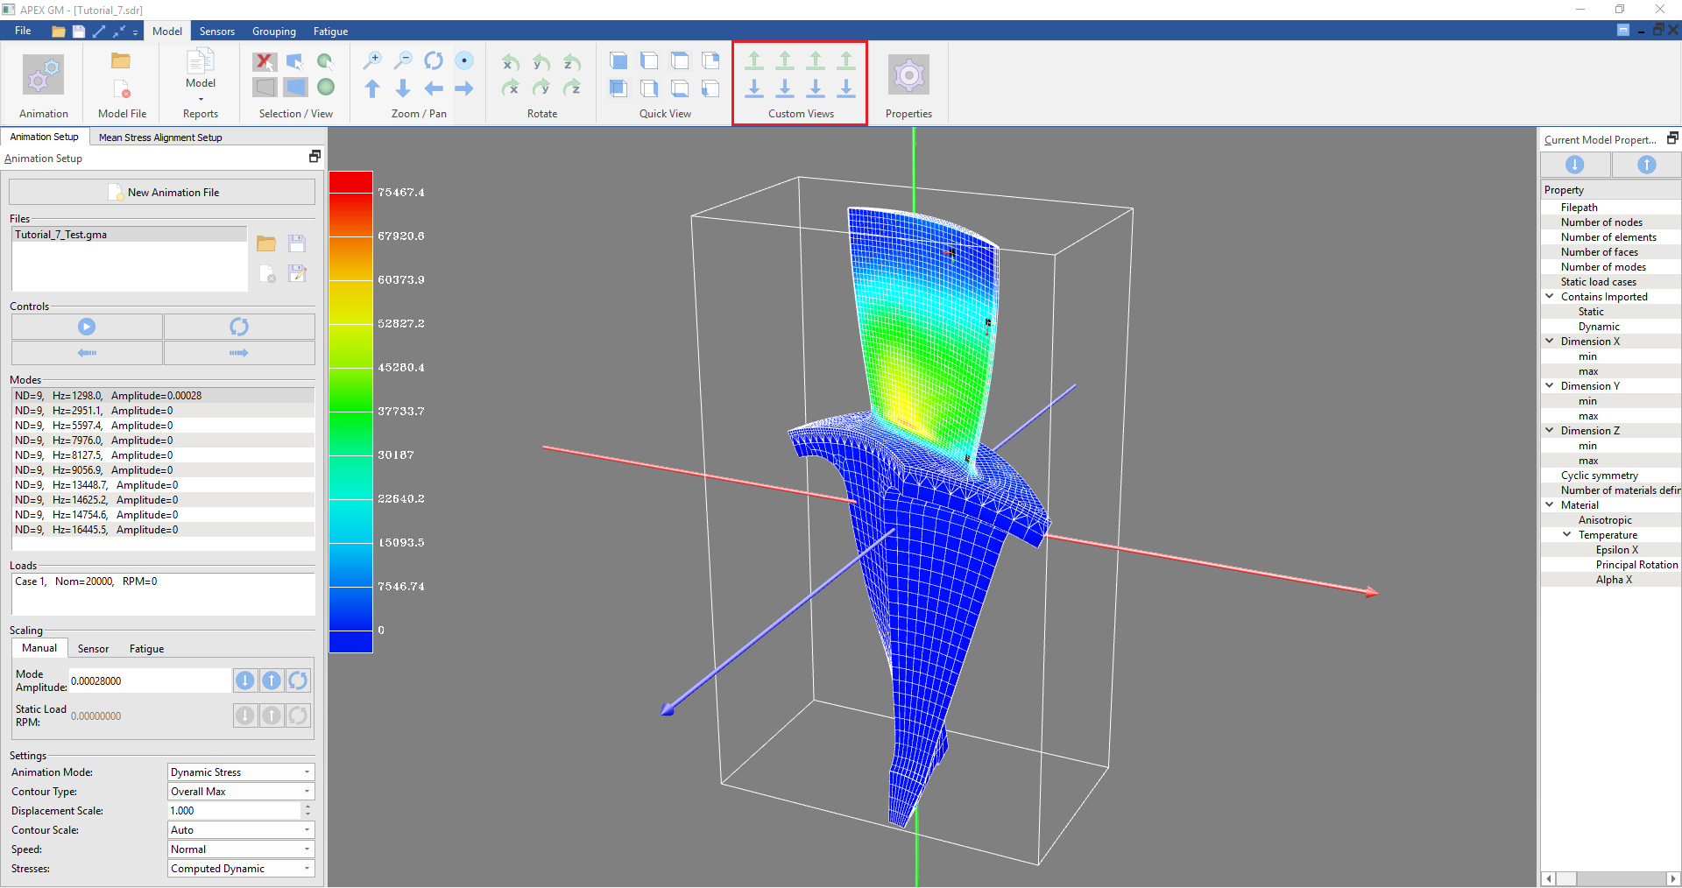This screenshot has width=1682, height=888.
Task: Decrease the Mode Amplitude with down button
Action: pos(245,680)
